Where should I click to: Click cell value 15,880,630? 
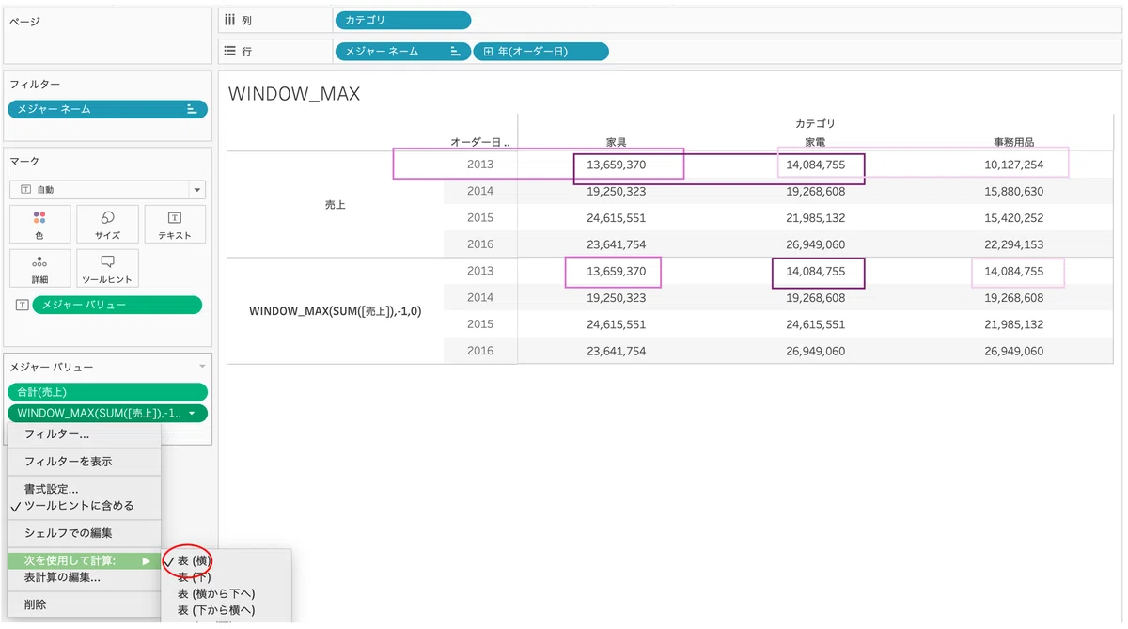pos(1013,191)
